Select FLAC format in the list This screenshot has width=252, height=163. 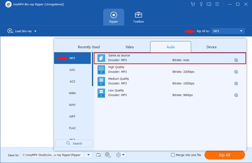click(x=73, y=128)
